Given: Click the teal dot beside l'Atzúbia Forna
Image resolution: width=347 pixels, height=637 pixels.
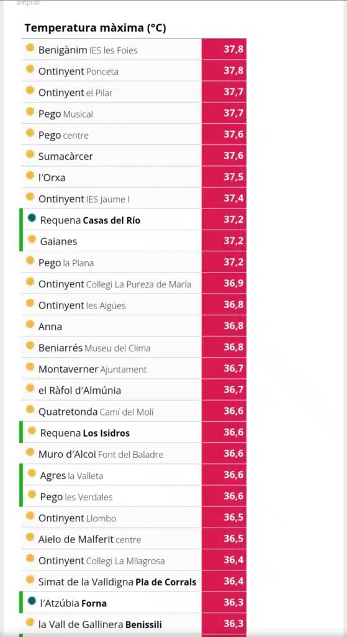Looking at the screenshot, I should point(32,600).
